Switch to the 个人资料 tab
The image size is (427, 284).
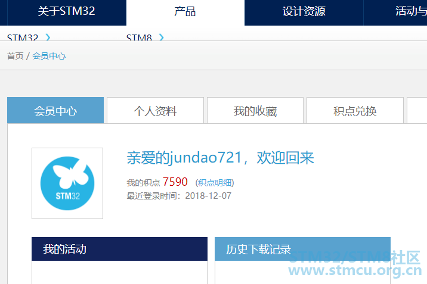pos(155,110)
